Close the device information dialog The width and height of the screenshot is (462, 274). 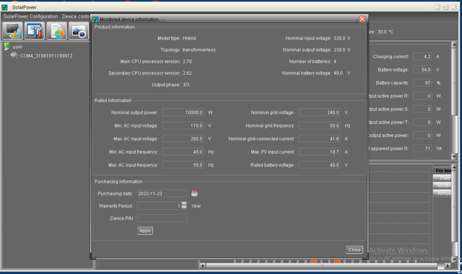point(354,250)
